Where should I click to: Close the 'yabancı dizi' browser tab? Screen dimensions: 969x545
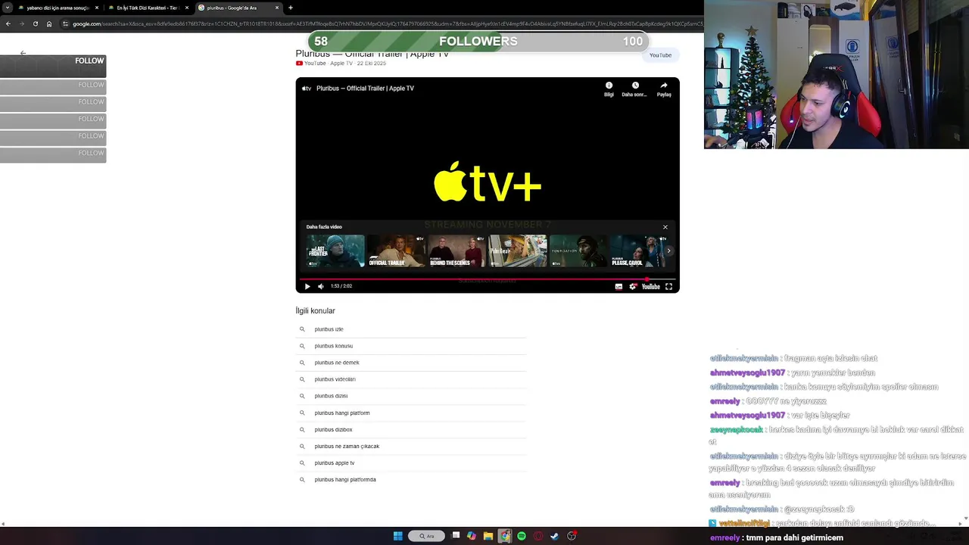click(x=97, y=8)
